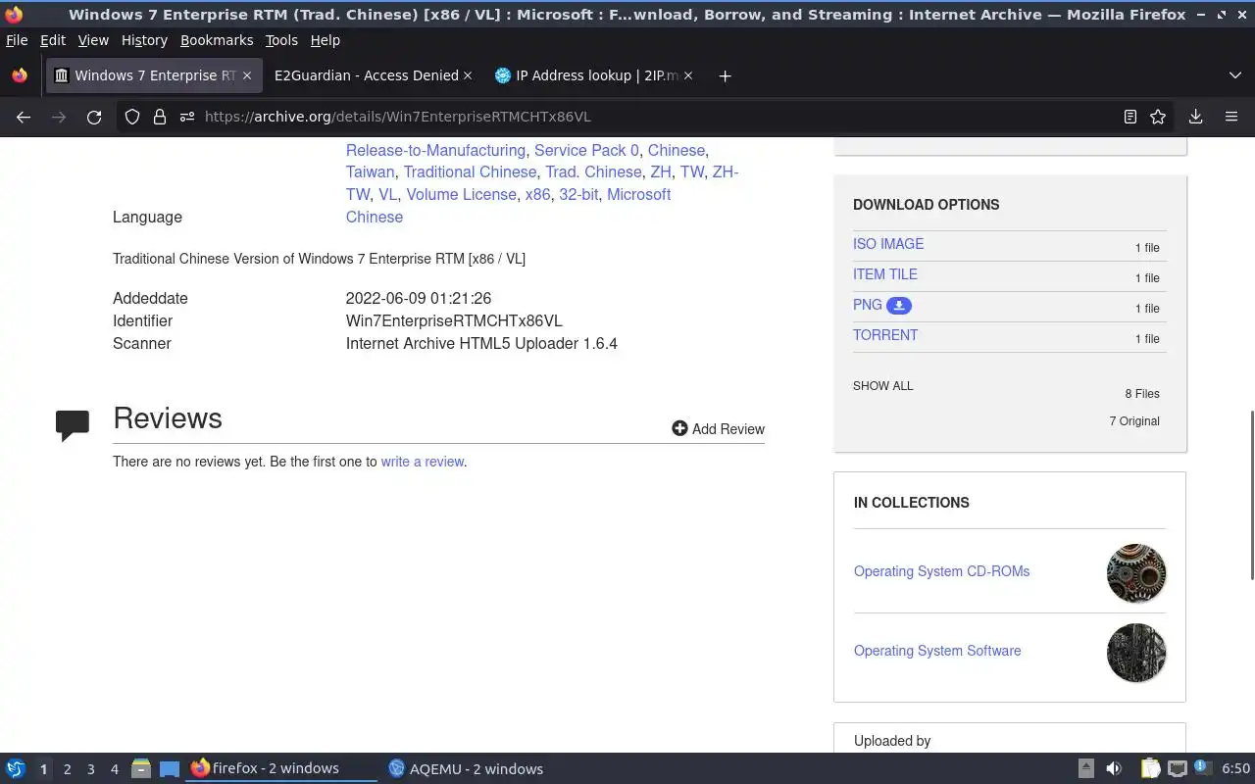This screenshot has width=1255, height=784.
Task: Open the Service Pack 0 topic link
Action: 586,151
